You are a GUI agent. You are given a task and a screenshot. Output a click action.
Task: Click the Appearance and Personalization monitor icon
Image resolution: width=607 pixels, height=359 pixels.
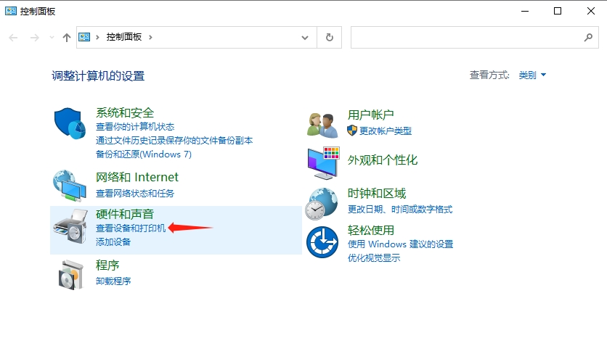[x=323, y=163]
